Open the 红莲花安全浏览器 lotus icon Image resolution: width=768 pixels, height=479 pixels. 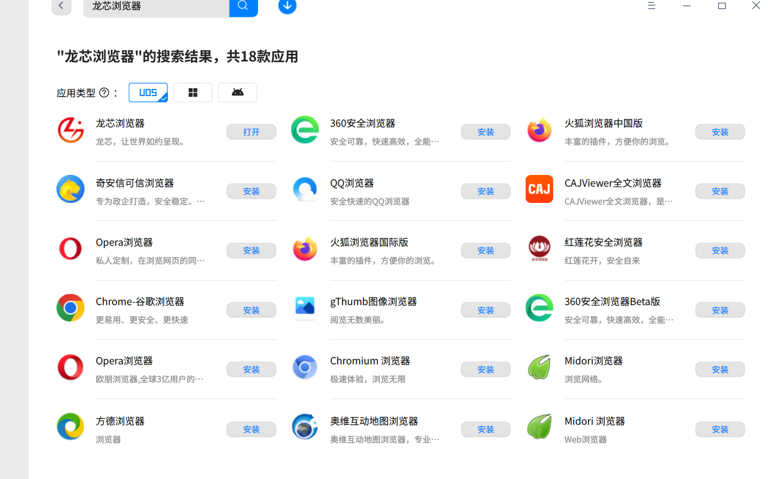click(x=540, y=249)
